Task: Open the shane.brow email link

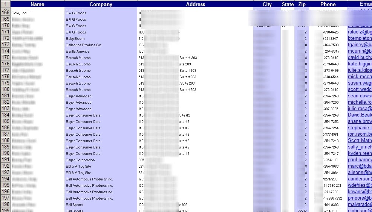Action: pyautogui.click(x=360, y=122)
